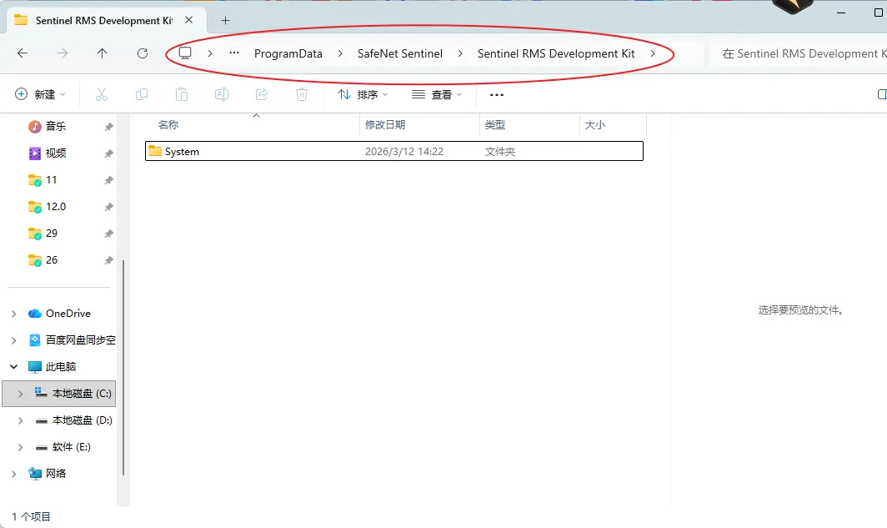Select the Sentinel RMS Development Kit tab
The width and height of the screenshot is (887, 528).
coord(105,20)
